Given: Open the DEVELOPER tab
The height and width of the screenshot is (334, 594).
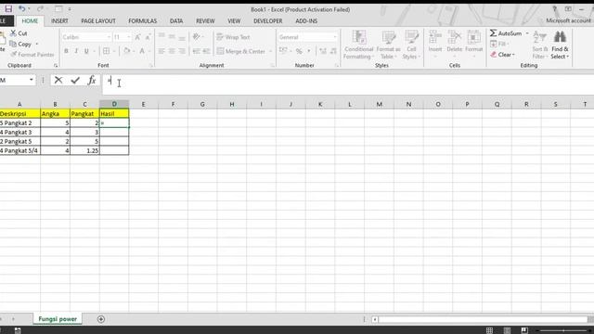Looking at the screenshot, I should 268,20.
